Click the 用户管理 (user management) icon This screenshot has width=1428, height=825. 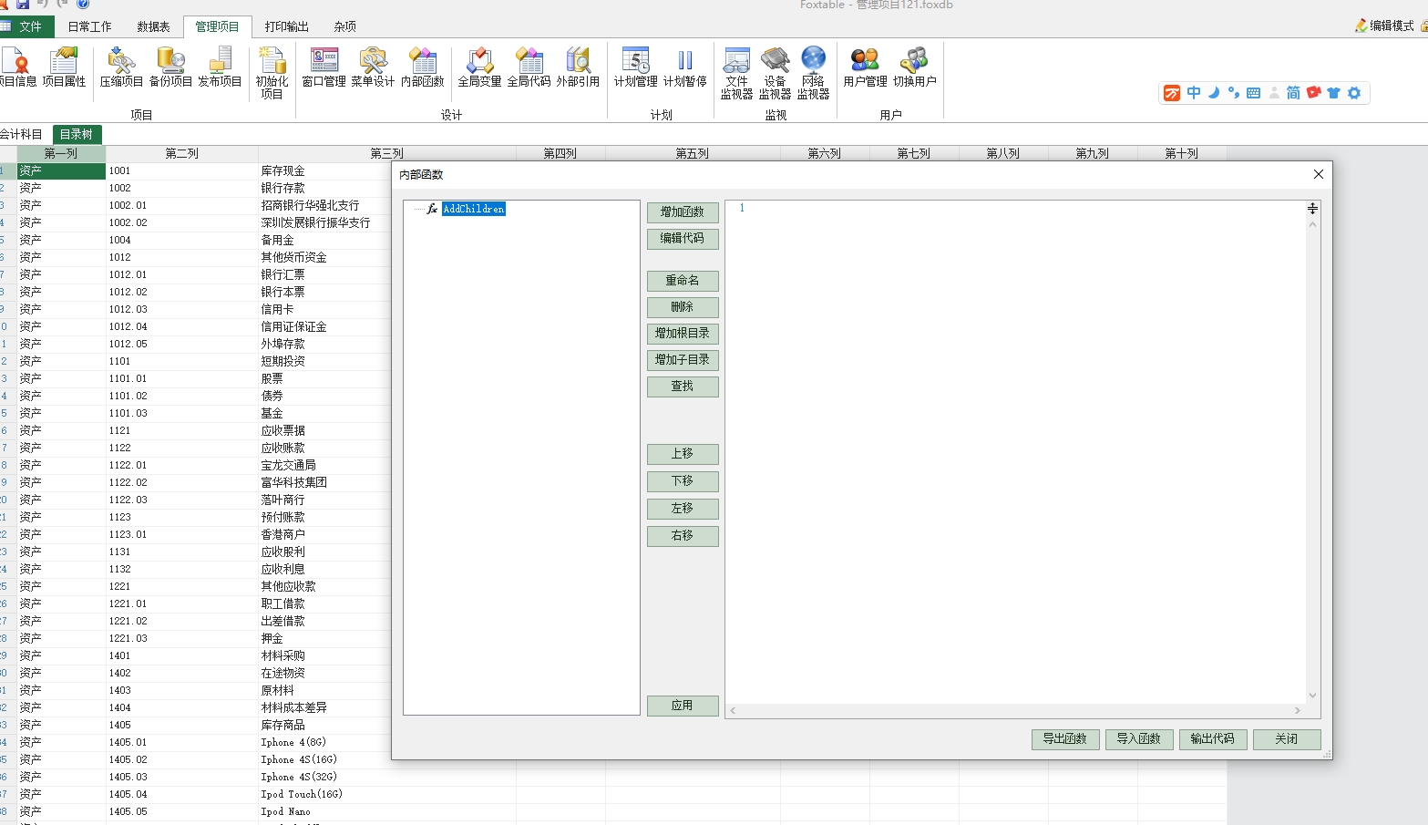point(865,67)
